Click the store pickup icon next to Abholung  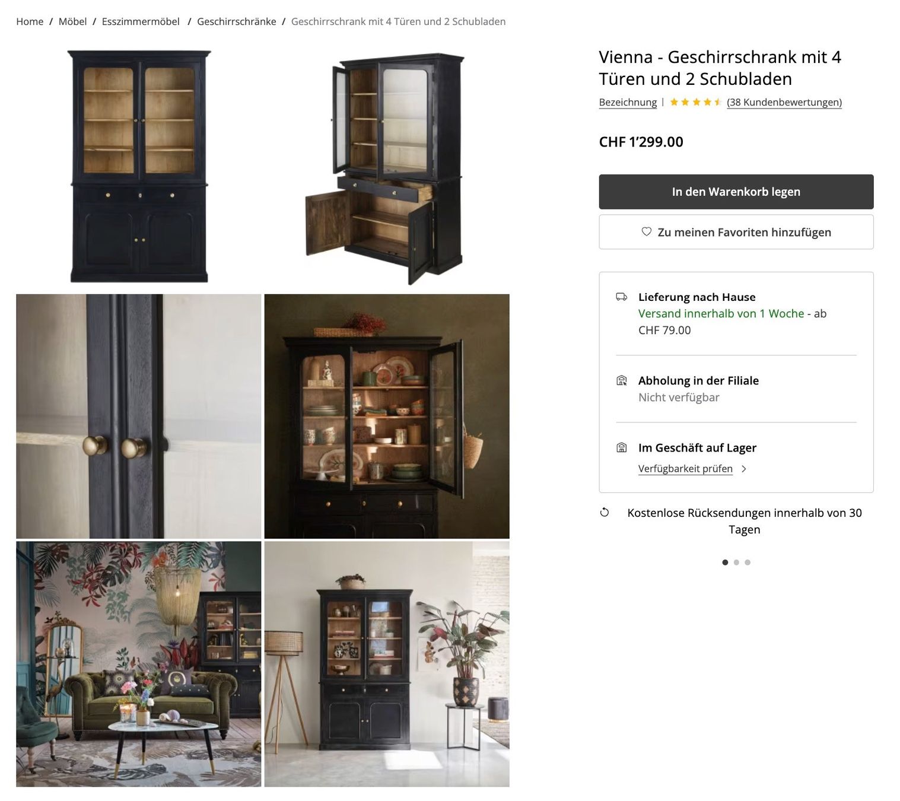pyautogui.click(x=621, y=380)
